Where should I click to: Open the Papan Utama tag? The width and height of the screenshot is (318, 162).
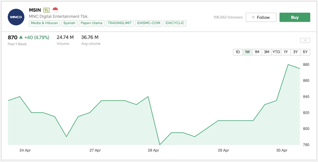(91, 23)
